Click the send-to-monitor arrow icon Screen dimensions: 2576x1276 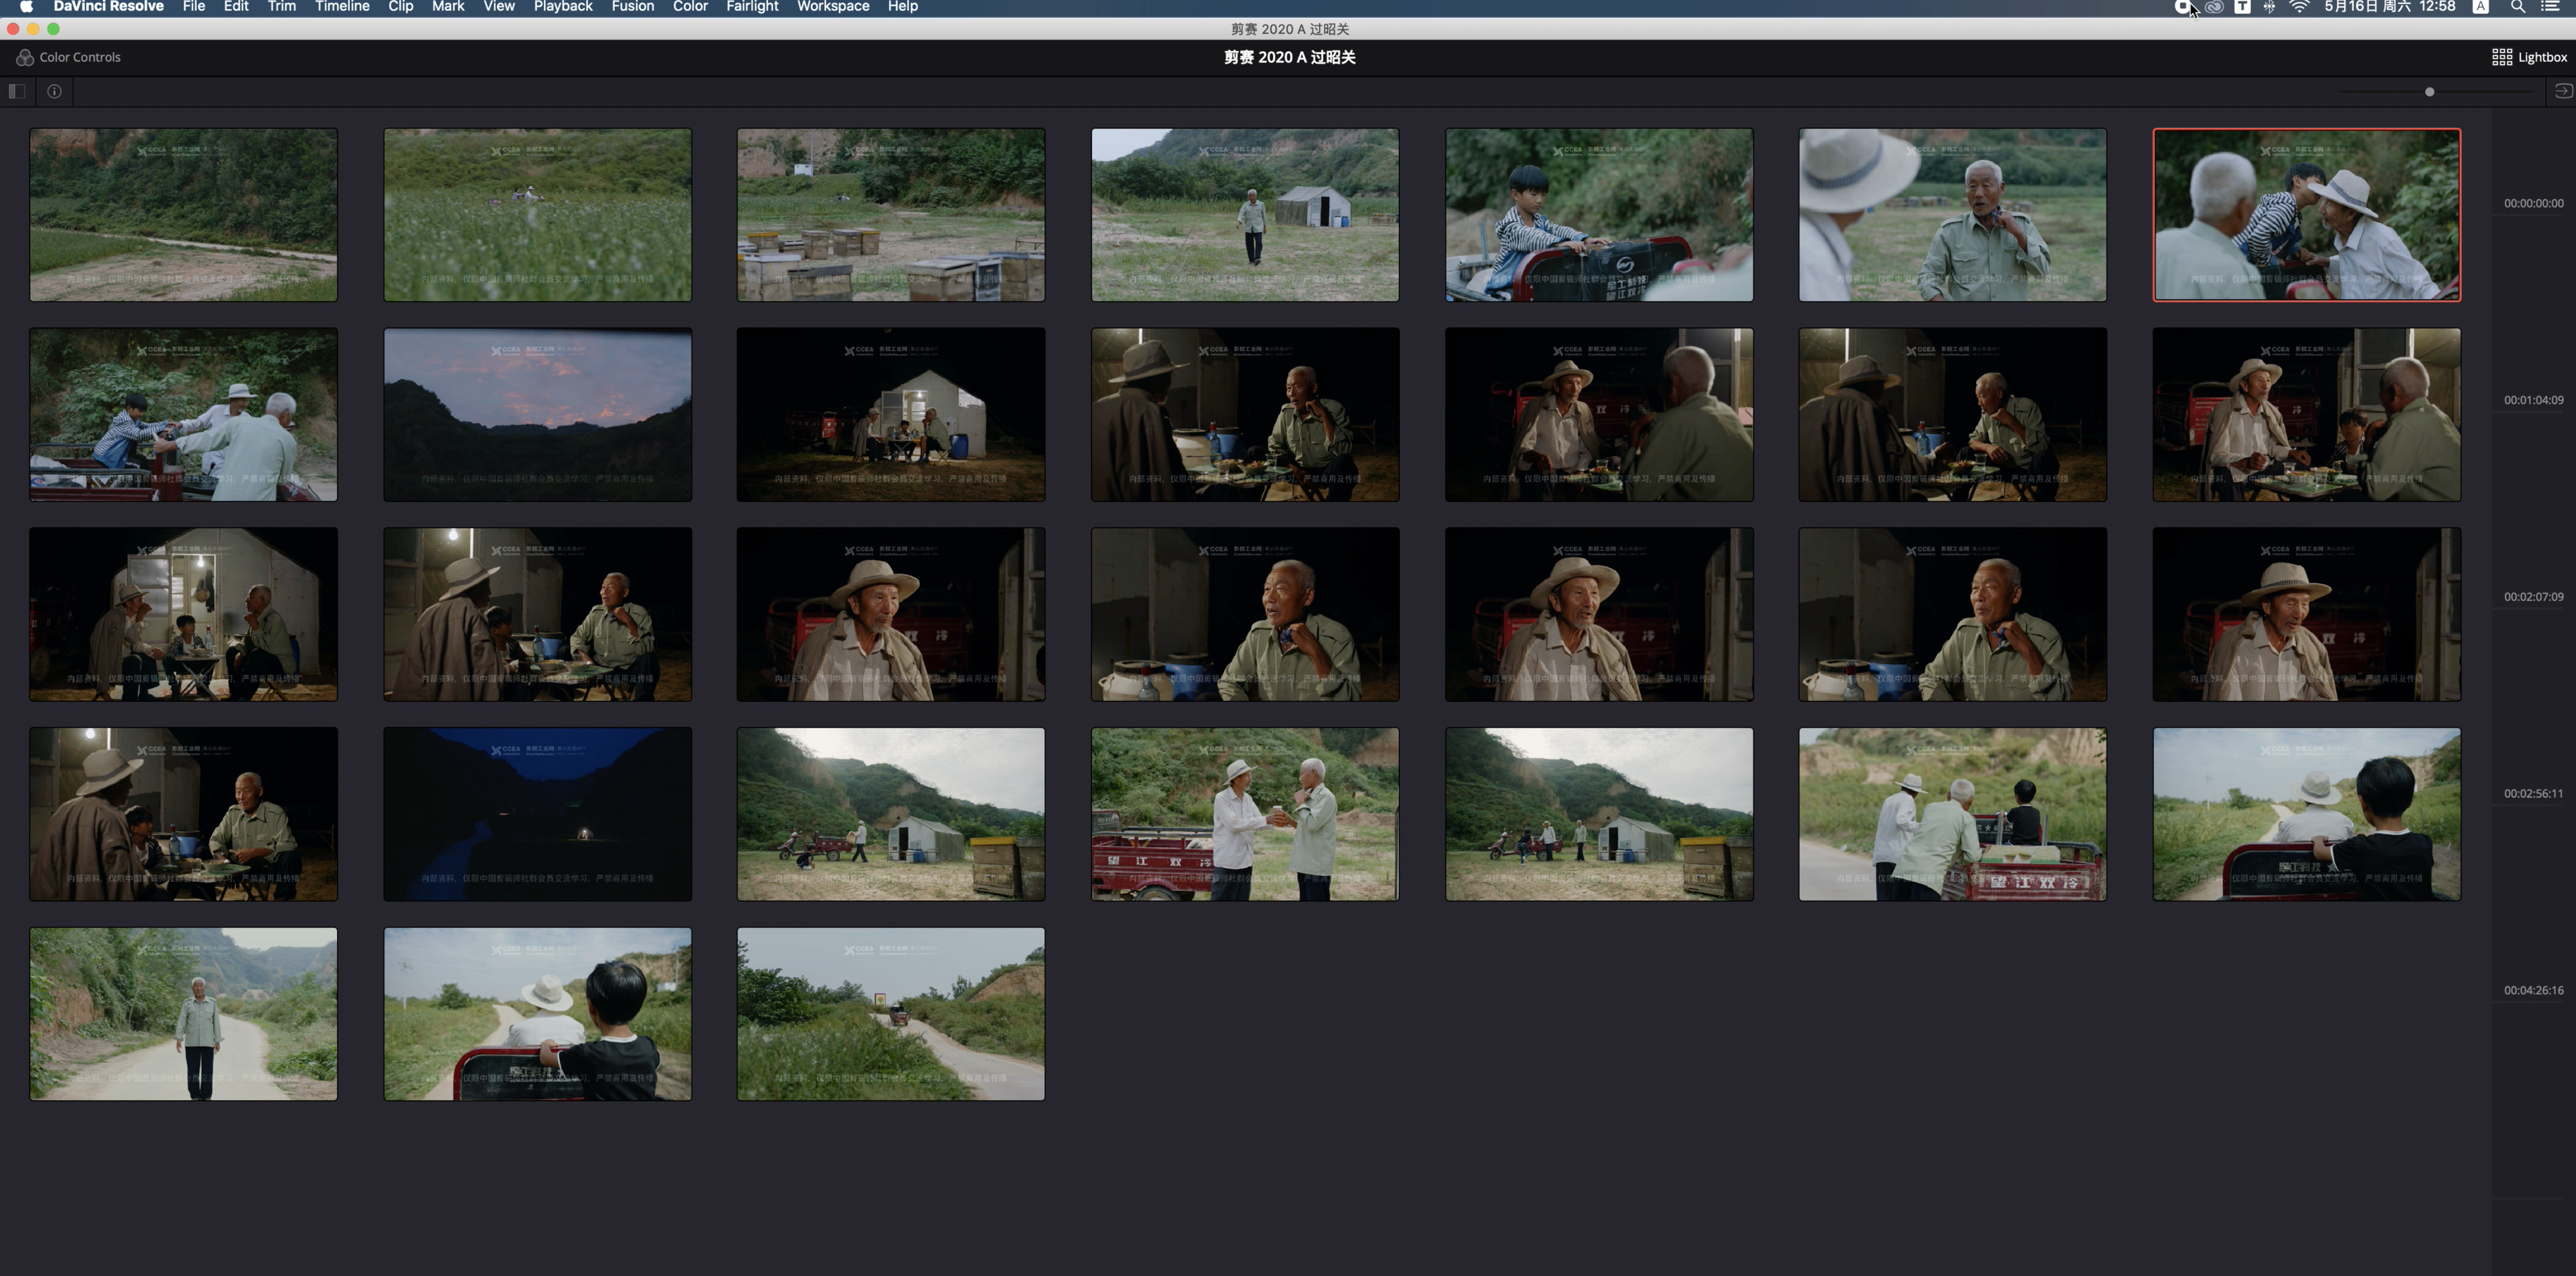pyautogui.click(x=2563, y=91)
